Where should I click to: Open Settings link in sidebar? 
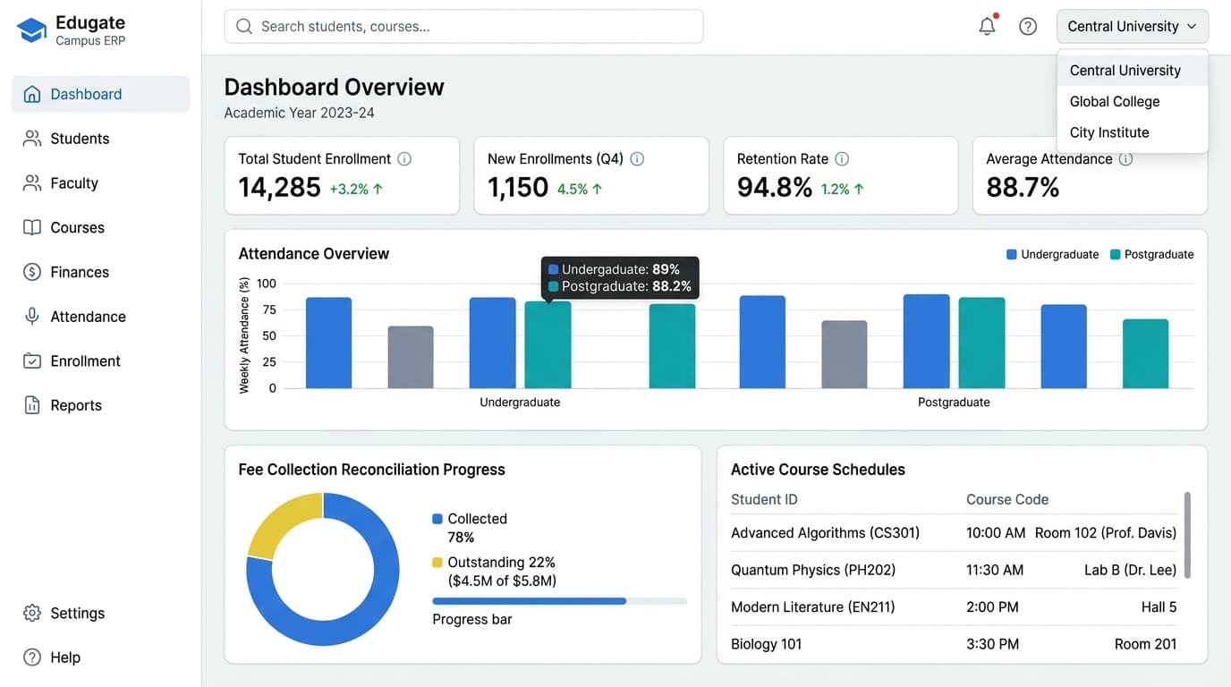point(100,613)
